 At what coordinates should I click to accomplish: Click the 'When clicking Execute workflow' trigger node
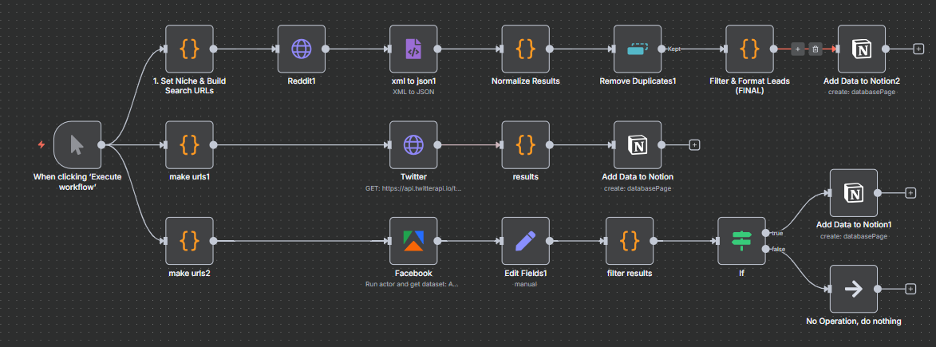click(x=77, y=144)
